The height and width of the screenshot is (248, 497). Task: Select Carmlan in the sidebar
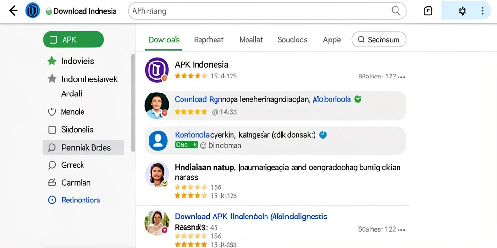(76, 183)
